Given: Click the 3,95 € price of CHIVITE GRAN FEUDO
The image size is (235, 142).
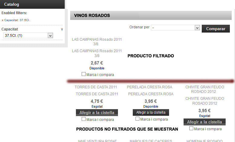Looking at the screenshot, I should (204, 111).
